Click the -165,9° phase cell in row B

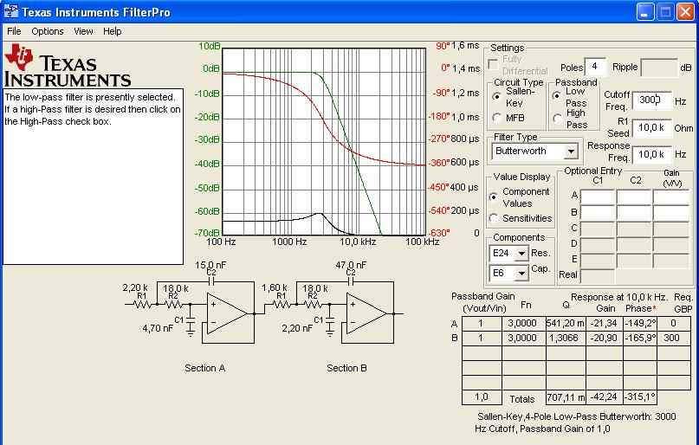(x=640, y=339)
